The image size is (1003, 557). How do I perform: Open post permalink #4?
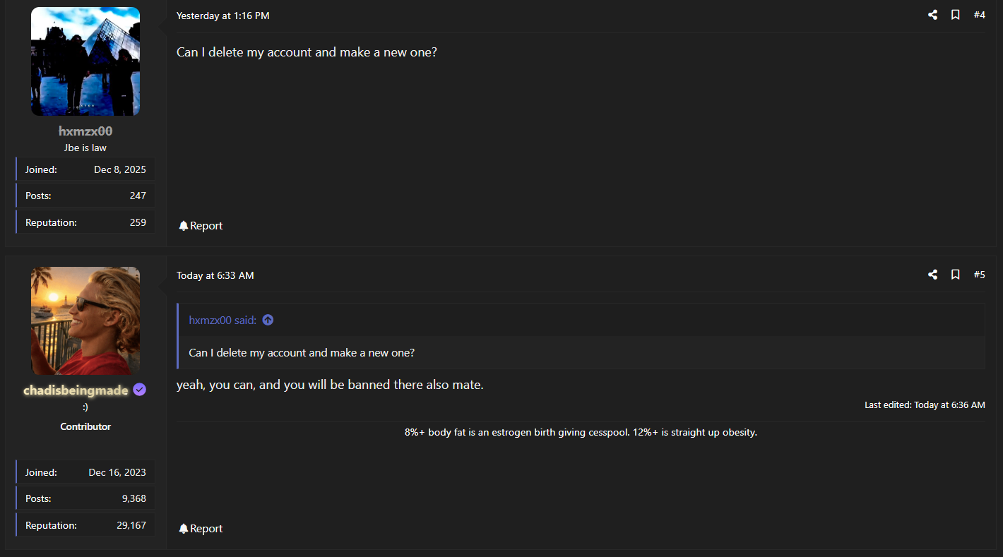pyautogui.click(x=979, y=15)
